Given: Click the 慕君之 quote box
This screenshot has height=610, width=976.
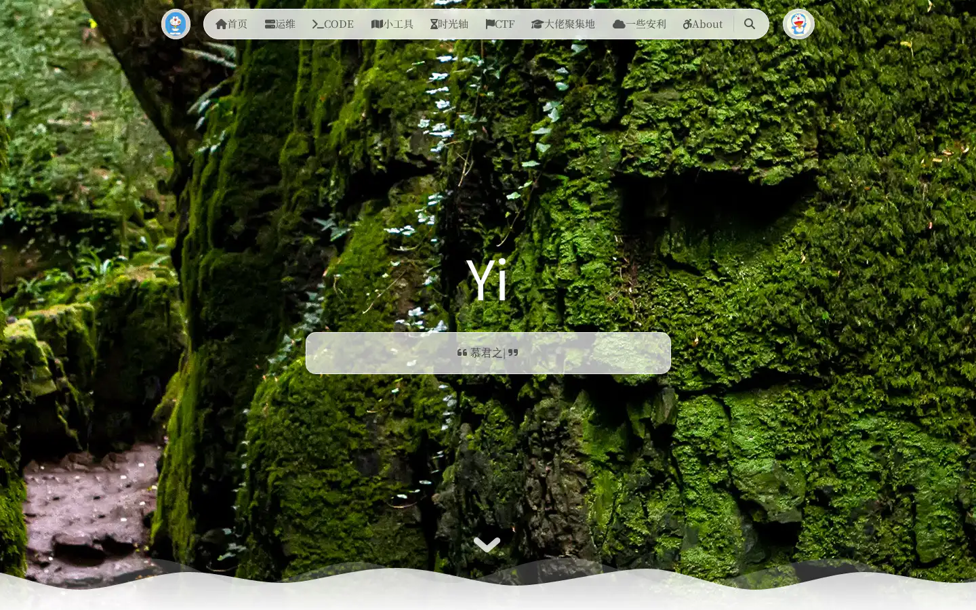Looking at the screenshot, I should [x=488, y=353].
